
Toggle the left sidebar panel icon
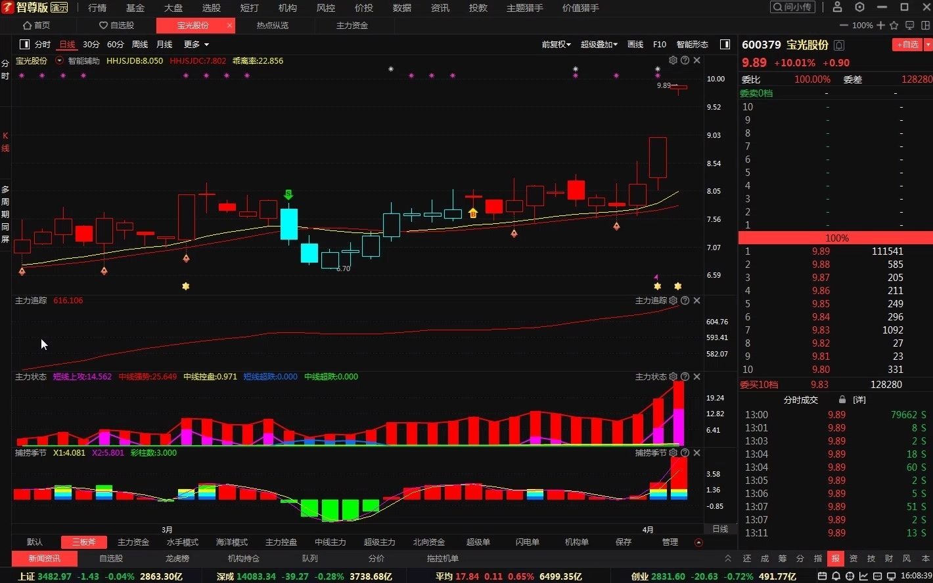coord(25,45)
